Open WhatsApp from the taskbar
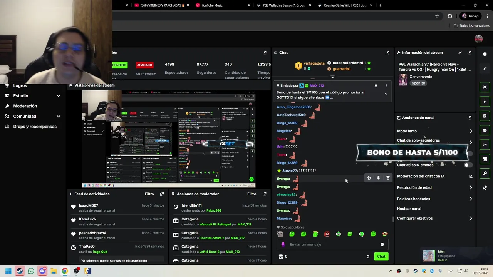 (31, 271)
